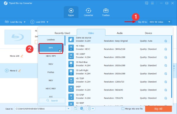This screenshot has height=114, width=177.
Task: Click the Load DVD disc icon
Action: 32,22
